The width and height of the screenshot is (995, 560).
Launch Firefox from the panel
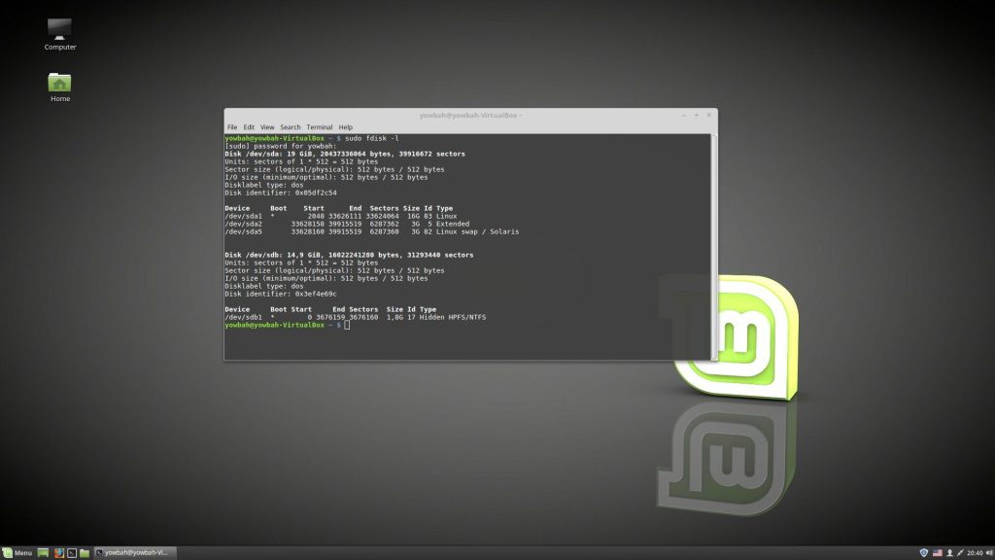coord(58,552)
